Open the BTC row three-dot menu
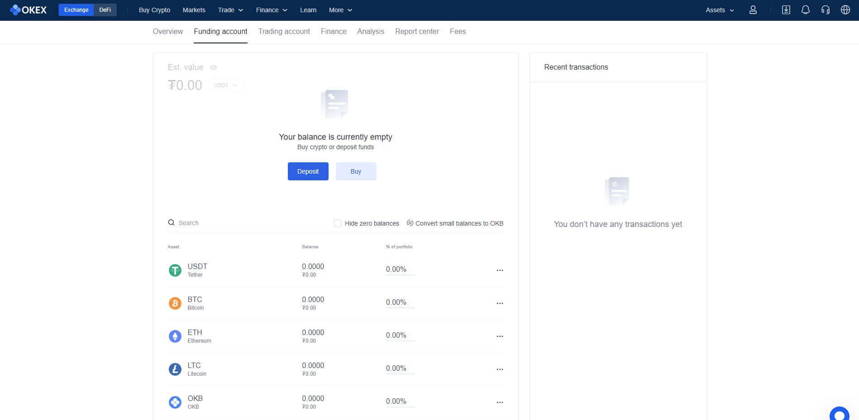The width and height of the screenshot is (859, 420). coord(500,303)
